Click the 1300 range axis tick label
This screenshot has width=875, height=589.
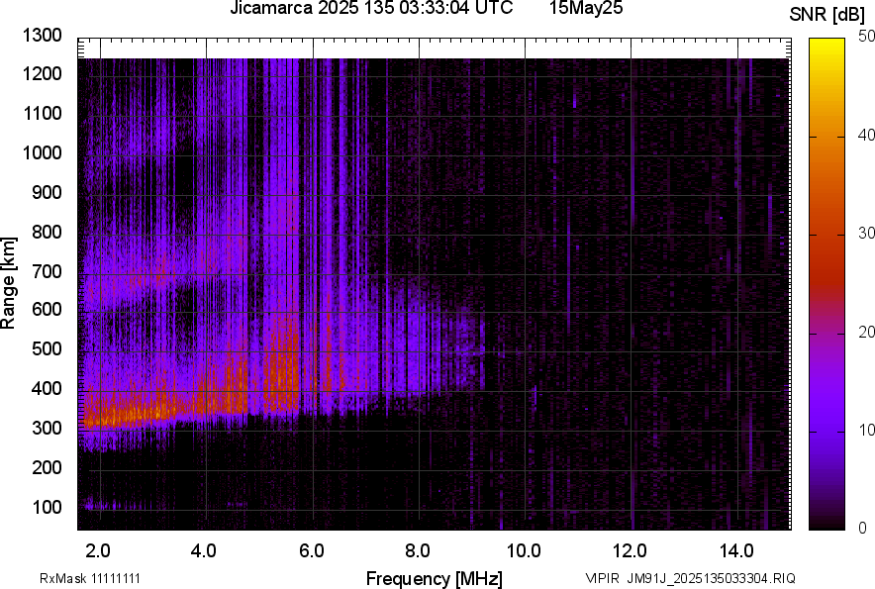pyautogui.click(x=43, y=36)
